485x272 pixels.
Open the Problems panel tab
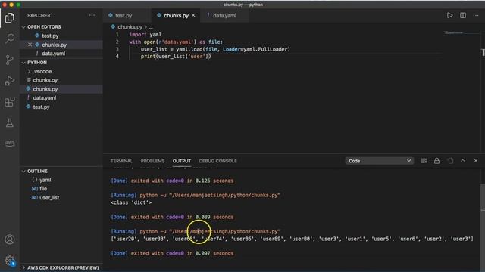click(x=152, y=161)
